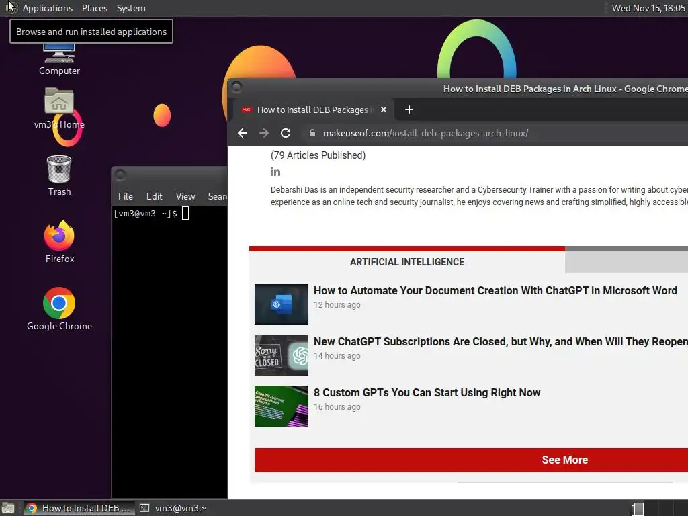This screenshot has width=688, height=516.
Task: Open New ChatGPT Subscriptions Are Closed article
Action: [x=501, y=341]
